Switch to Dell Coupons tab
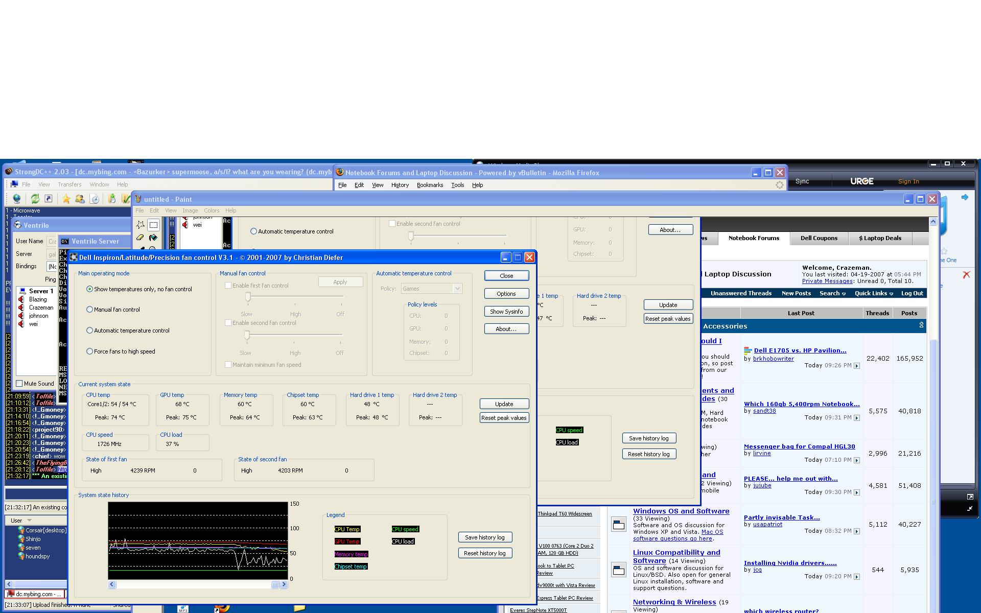This screenshot has width=981, height=613. (x=819, y=239)
